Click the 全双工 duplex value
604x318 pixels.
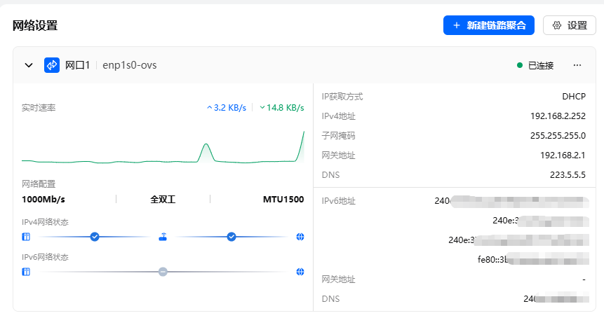coord(163,200)
